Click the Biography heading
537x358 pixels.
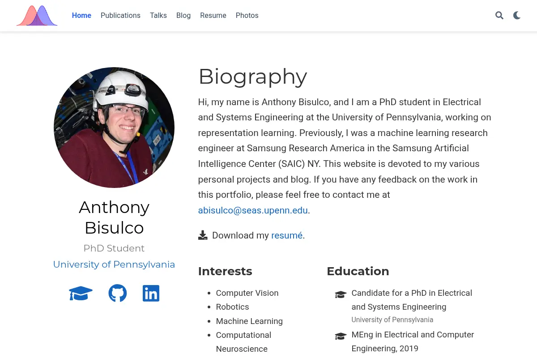click(253, 77)
